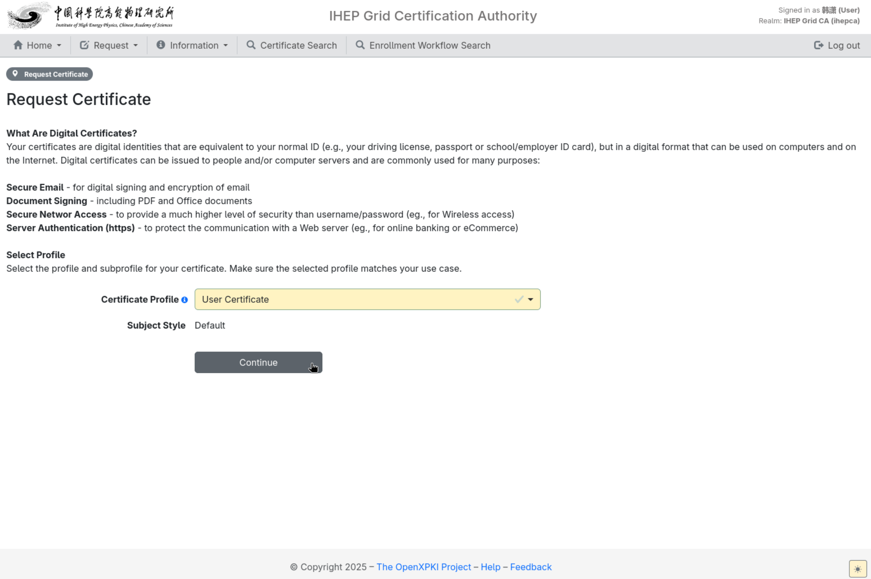Click the Continue button

(x=258, y=362)
